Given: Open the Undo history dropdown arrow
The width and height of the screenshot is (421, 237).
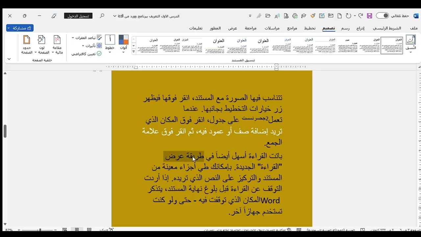Looking at the screenshot, I should pyautogui.click(x=355, y=16).
